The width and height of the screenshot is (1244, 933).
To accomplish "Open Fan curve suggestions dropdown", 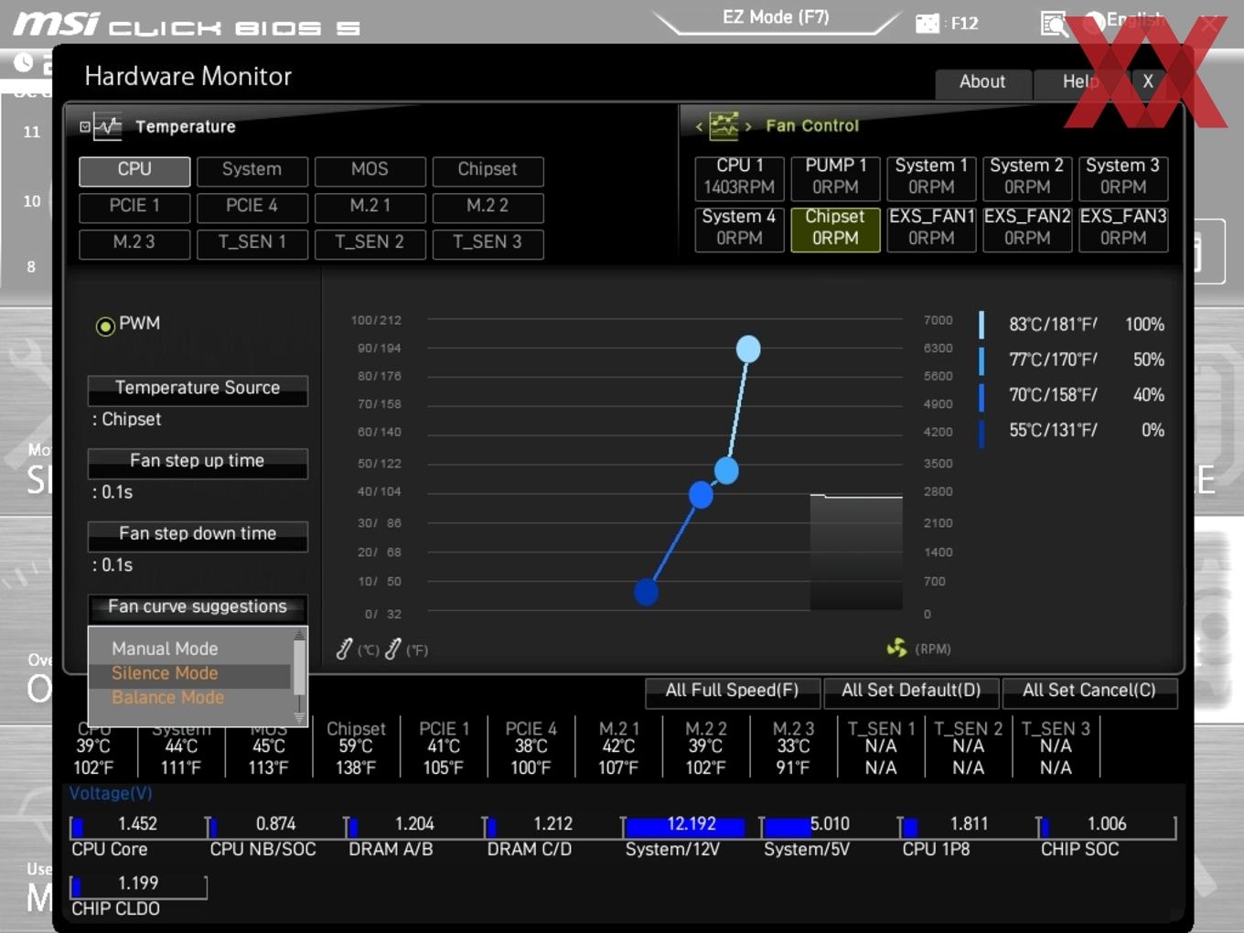I will [x=198, y=608].
